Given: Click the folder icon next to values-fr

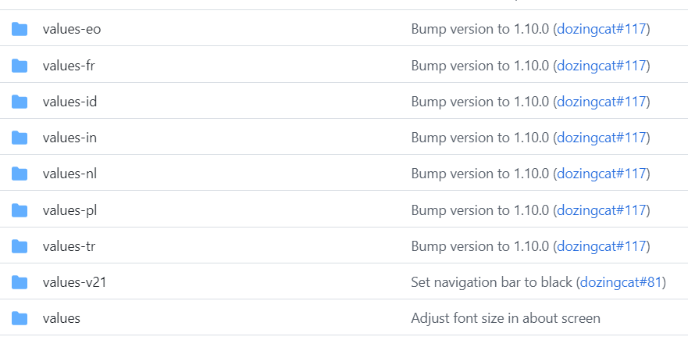Looking at the screenshot, I should pos(20,66).
